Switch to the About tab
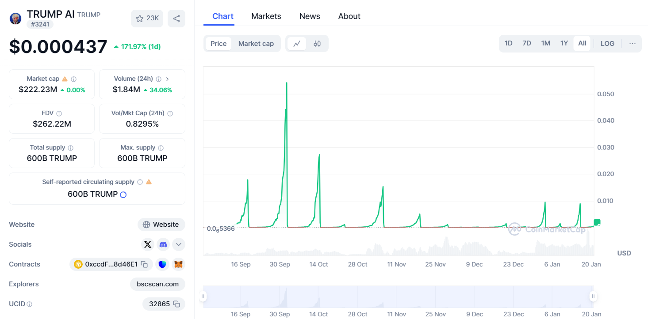Image resolution: width=648 pixels, height=319 pixels. click(349, 16)
